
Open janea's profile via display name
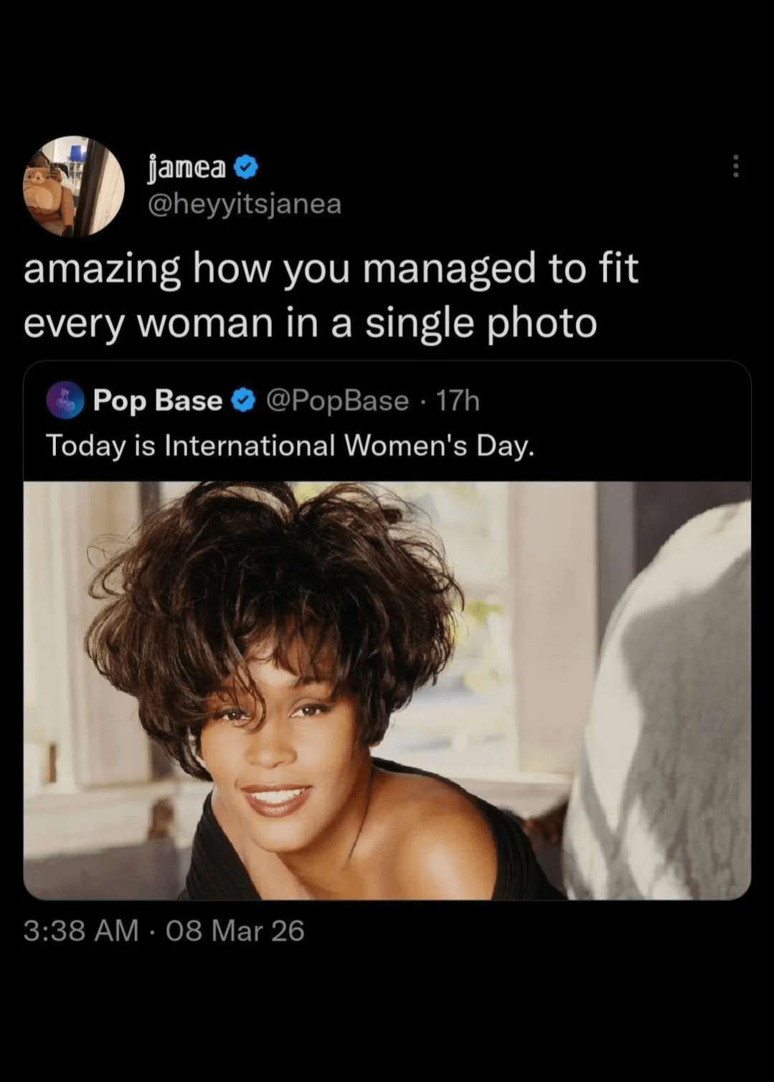tap(187, 168)
